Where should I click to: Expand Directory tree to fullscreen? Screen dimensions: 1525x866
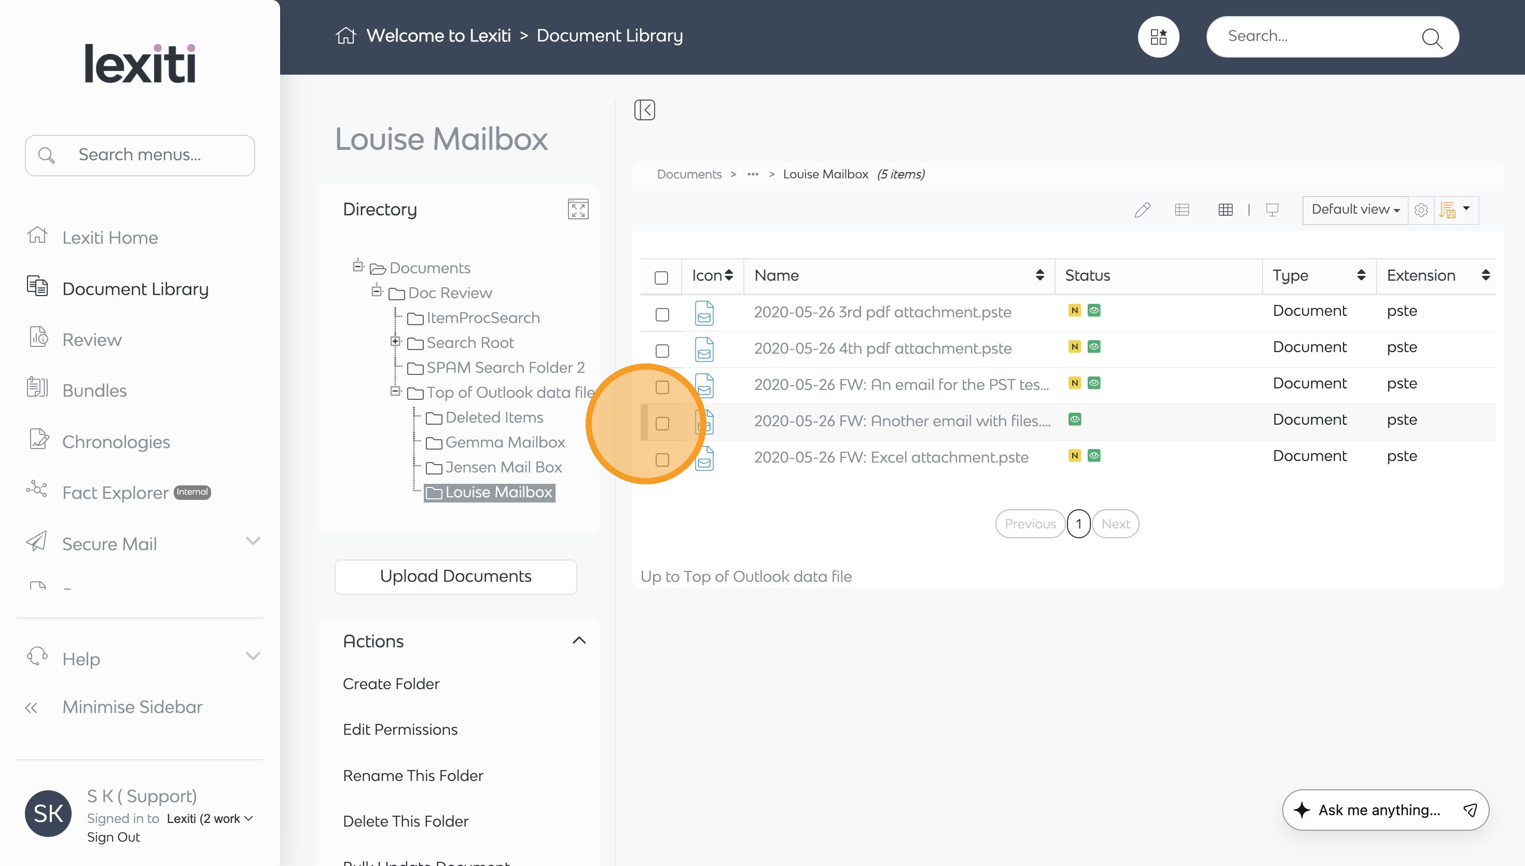click(577, 209)
